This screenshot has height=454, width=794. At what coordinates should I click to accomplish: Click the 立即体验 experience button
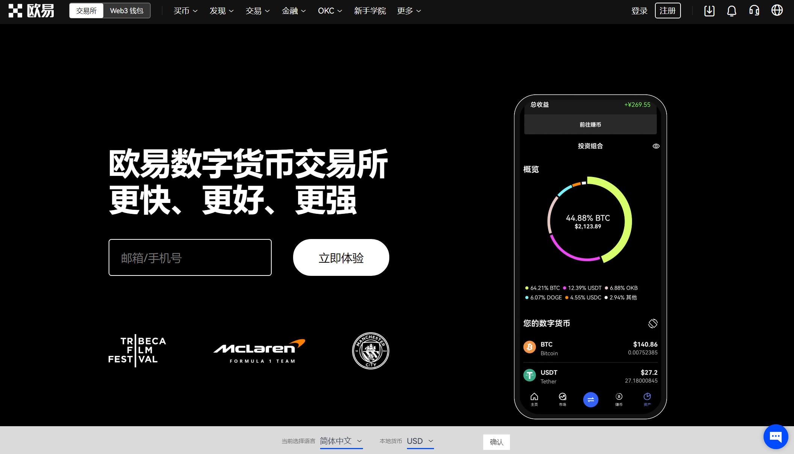click(x=341, y=257)
